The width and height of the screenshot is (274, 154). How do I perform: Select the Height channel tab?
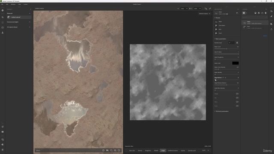[163, 151]
